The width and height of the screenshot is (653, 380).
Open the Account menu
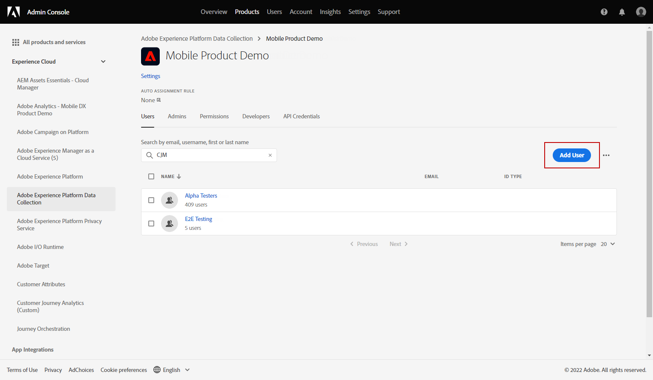tap(301, 12)
